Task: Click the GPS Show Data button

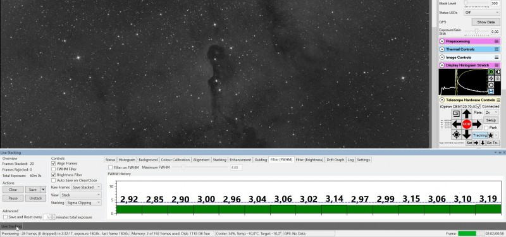Action: pyautogui.click(x=486, y=22)
